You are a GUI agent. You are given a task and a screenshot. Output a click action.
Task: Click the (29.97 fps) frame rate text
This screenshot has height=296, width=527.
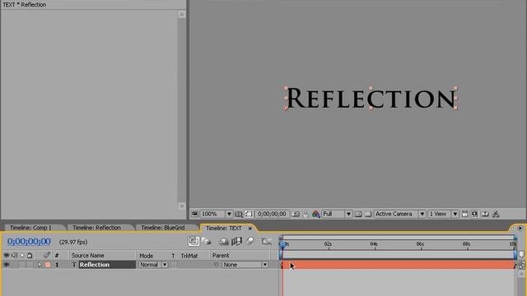coord(73,242)
